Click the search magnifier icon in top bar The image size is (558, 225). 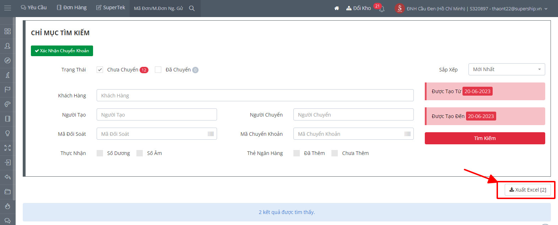pyautogui.click(x=192, y=8)
